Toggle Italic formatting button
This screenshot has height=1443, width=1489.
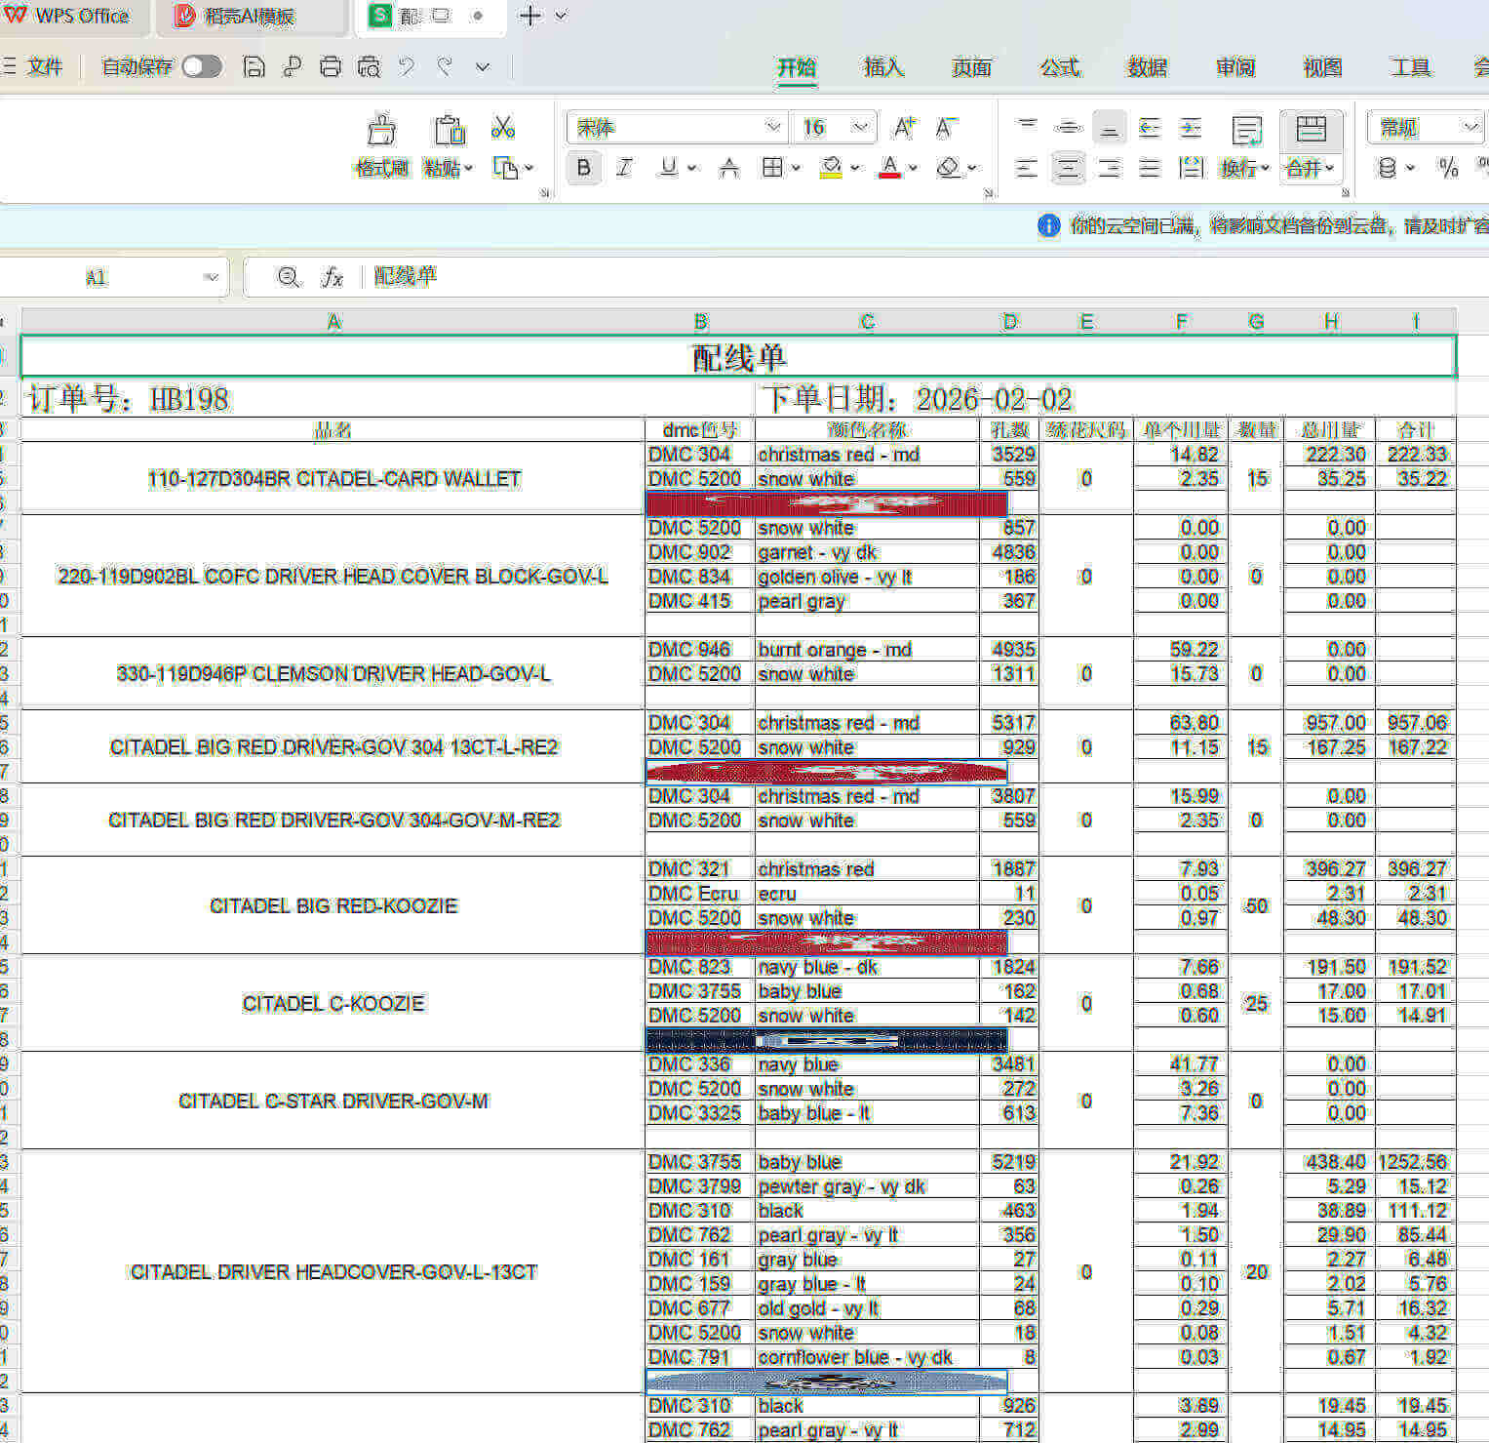(625, 168)
